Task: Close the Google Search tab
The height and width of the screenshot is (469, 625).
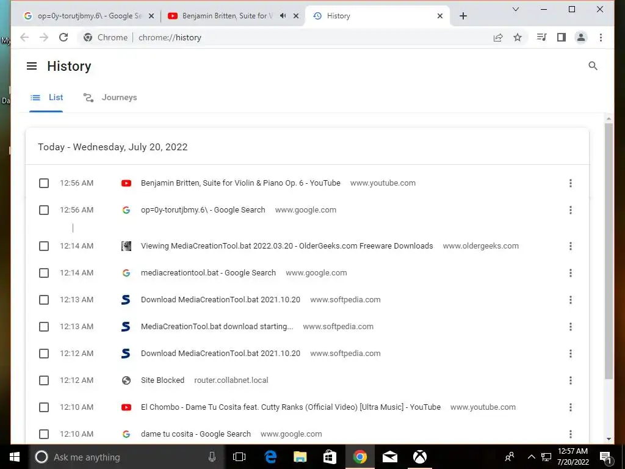Action: 151,16
